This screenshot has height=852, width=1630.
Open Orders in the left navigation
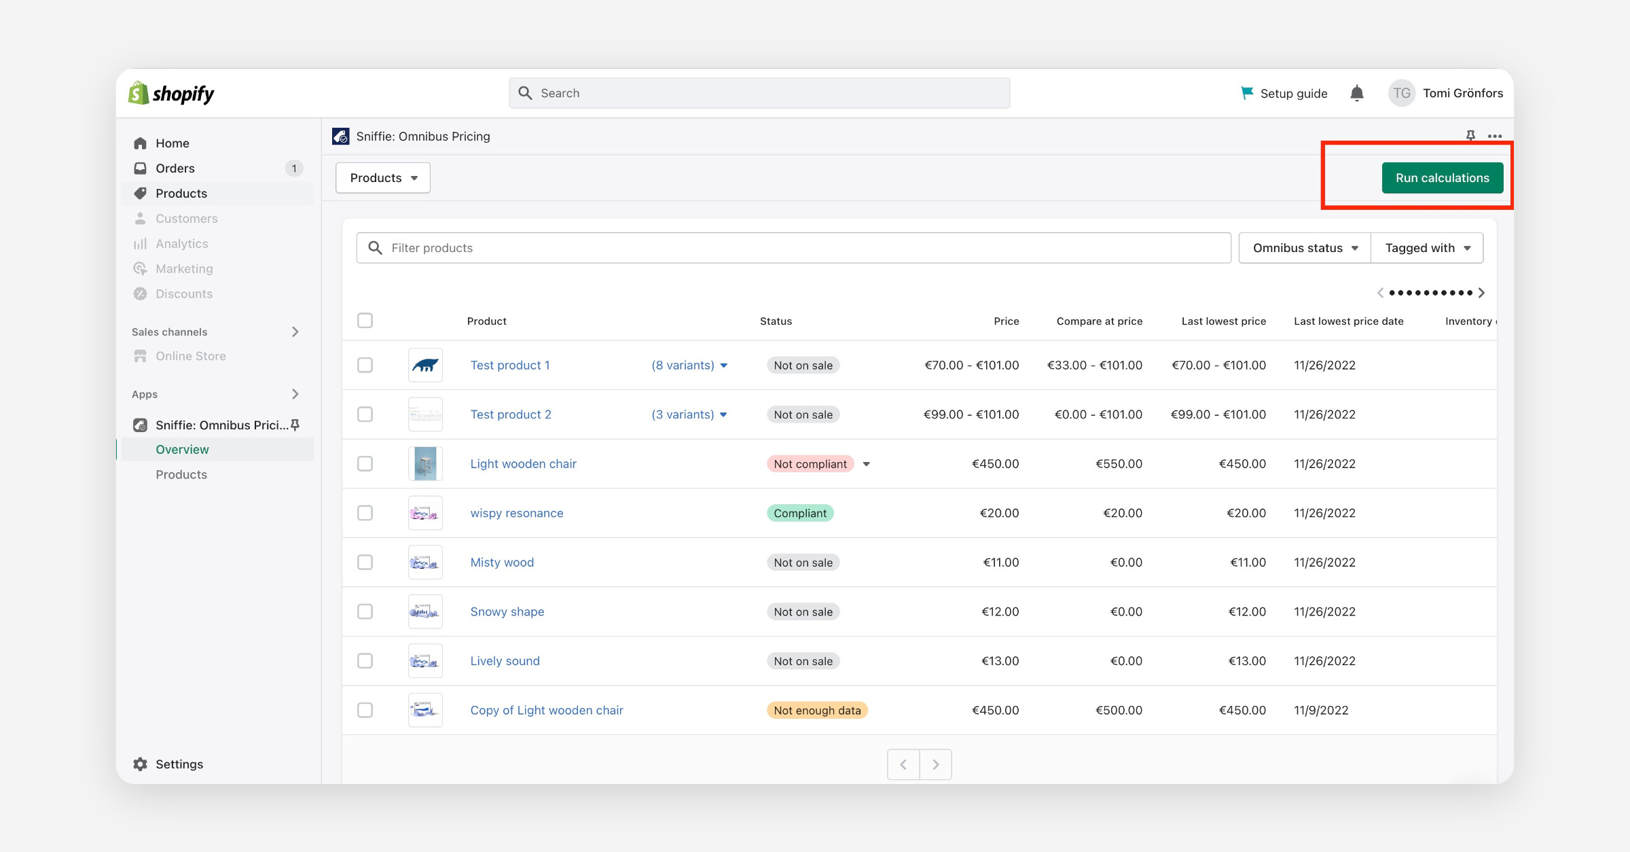pyautogui.click(x=175, y=168)
